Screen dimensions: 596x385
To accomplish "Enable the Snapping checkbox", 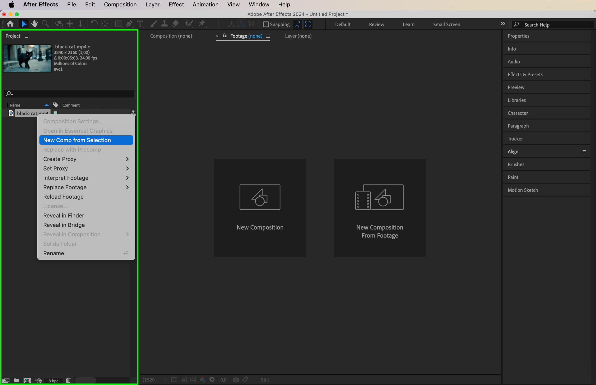I will click(x=266, y=24).
